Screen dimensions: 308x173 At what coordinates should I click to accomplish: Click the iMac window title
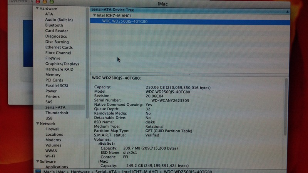(162, 4)
